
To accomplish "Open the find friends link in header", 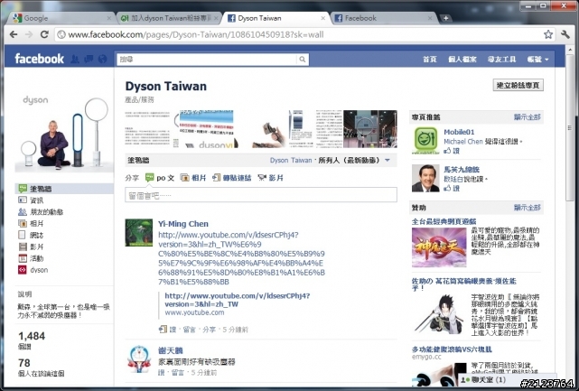I will (x=501, y=59).
